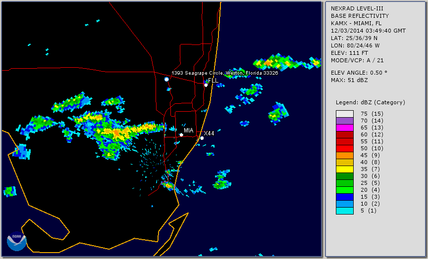428x259 pixels.
Task: Click the 'X44' map label
Action: tap(209, 133)
